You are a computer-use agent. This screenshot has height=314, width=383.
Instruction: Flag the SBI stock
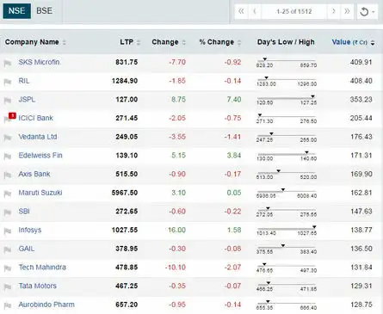[x=8, y=212]
